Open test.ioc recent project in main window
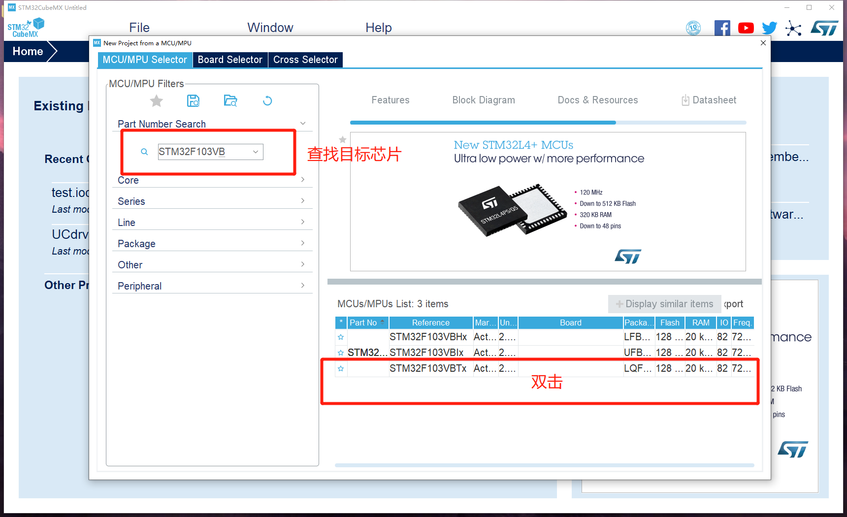The image size is (847, 517). tap(70, 193)
